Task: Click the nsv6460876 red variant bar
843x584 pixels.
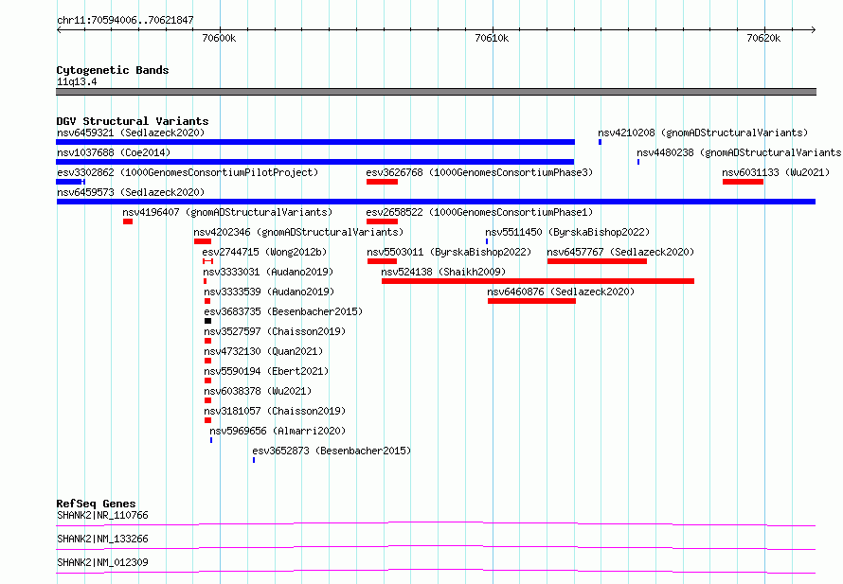Action: 531,301
